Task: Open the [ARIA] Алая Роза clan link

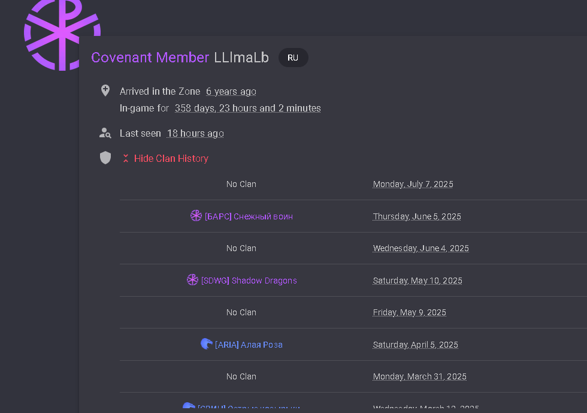Action: click(x=249, y=345)
